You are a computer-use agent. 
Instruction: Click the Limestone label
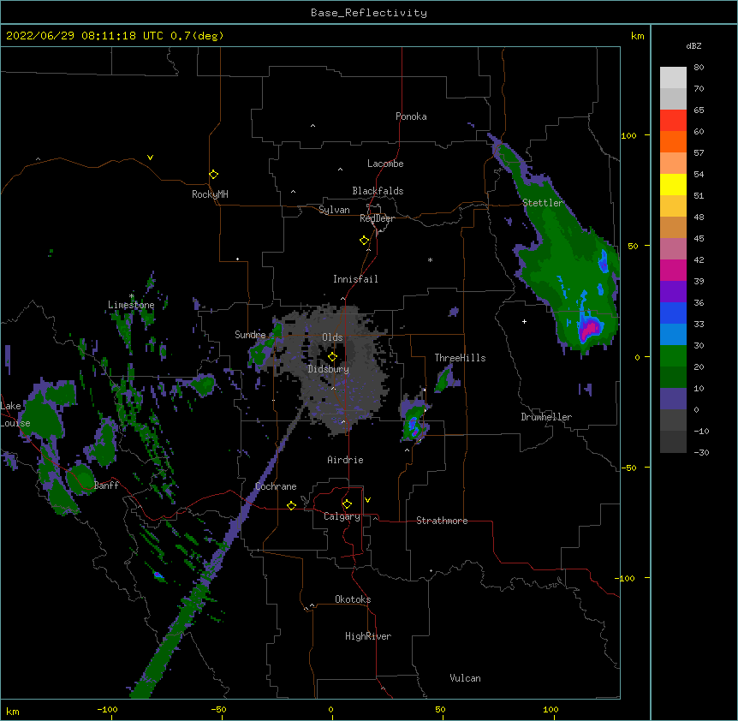[x=131, y=305]
